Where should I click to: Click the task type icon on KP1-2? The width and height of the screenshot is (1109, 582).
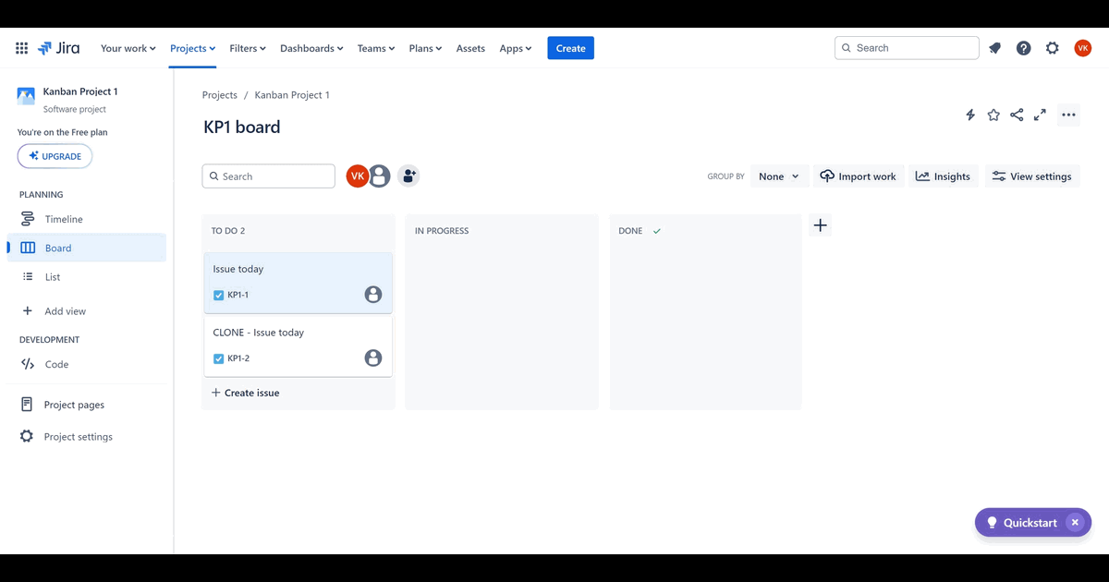(x=219, y=358)
